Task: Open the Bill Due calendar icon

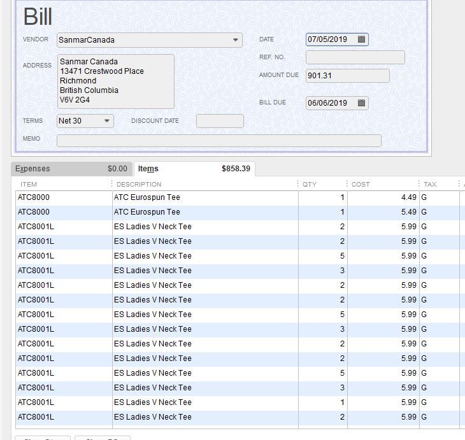Action: pos(361,103)
